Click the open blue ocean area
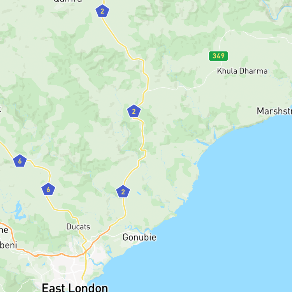 coord(242,214)
